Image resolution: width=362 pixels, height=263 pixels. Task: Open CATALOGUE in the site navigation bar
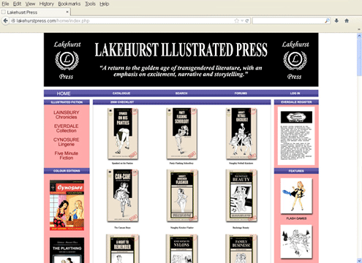(x=121, y=94)
